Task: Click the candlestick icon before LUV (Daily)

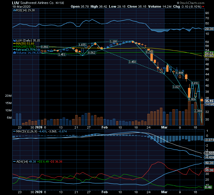Action: click(14, 41)
